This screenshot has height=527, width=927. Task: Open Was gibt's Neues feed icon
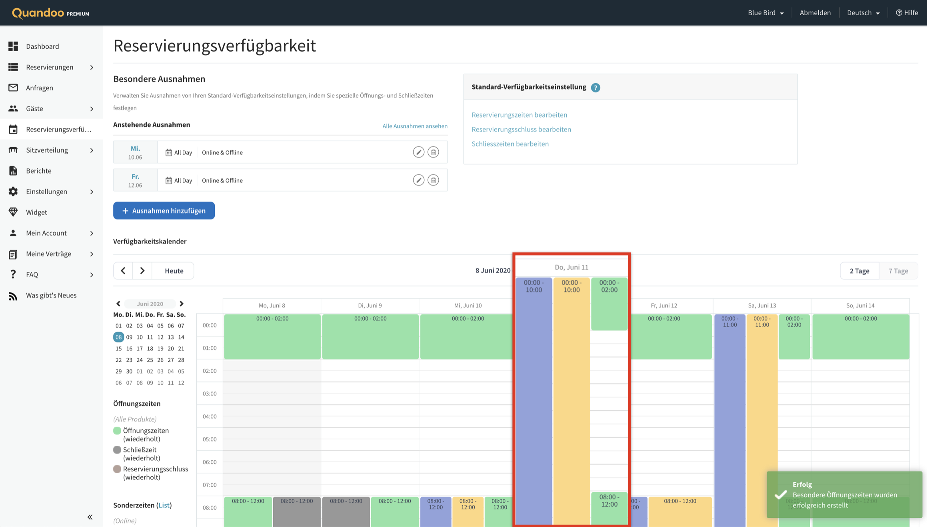pyautogui.click(x=13, y=295)
